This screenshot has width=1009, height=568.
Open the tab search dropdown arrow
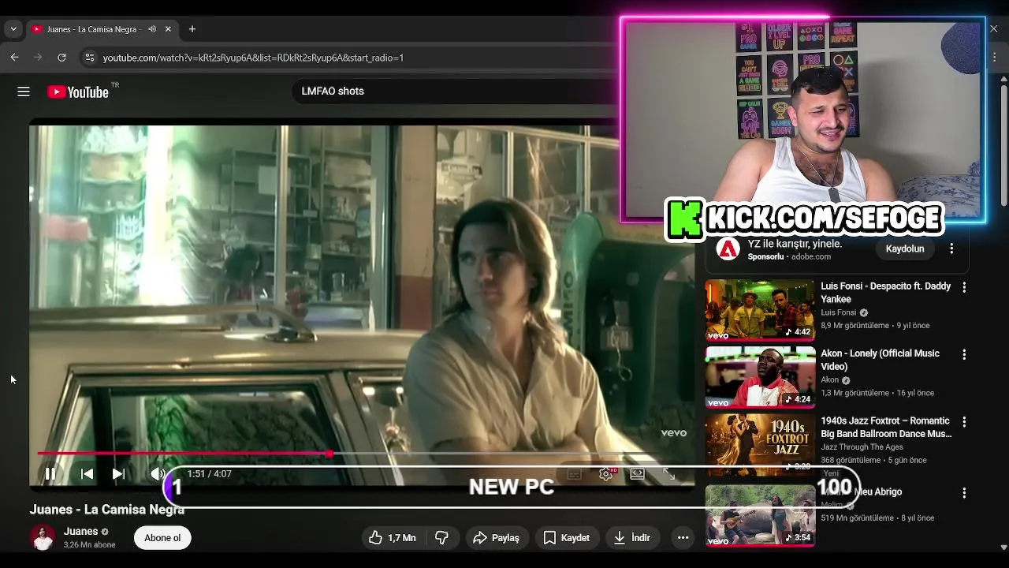[13, 29]
